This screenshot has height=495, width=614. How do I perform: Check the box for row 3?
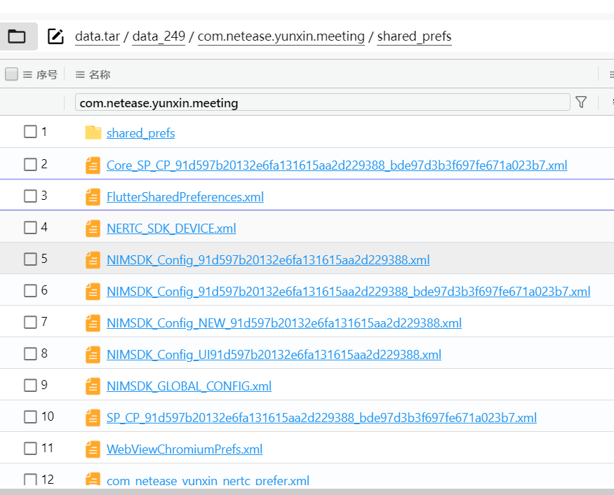pos(30,196)
